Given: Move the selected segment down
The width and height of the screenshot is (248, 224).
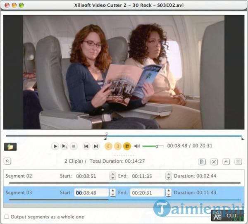Looking at the screenshot, I should 238,162.
